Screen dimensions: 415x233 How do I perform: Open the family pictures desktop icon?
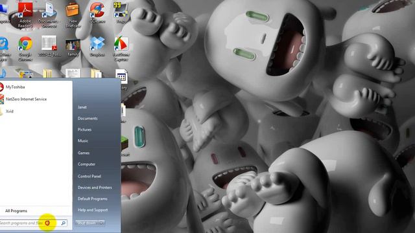[73, 47]
